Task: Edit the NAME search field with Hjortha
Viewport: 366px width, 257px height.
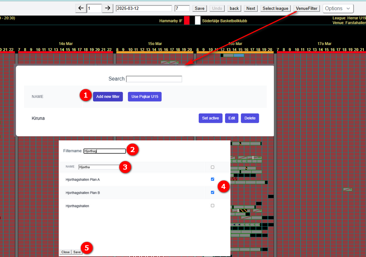Action: pyautogui.click(x=100, y=167)
